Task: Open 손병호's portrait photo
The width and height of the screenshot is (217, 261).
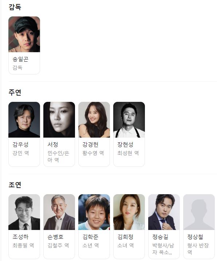Action: [x=59, y=212]
